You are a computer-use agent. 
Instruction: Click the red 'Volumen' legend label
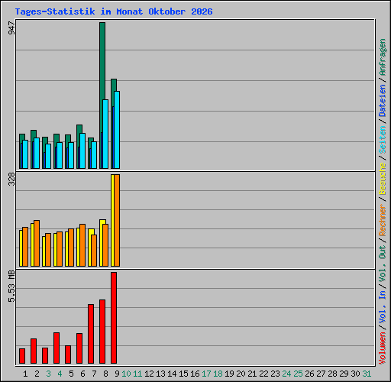[x=383, y=348]
